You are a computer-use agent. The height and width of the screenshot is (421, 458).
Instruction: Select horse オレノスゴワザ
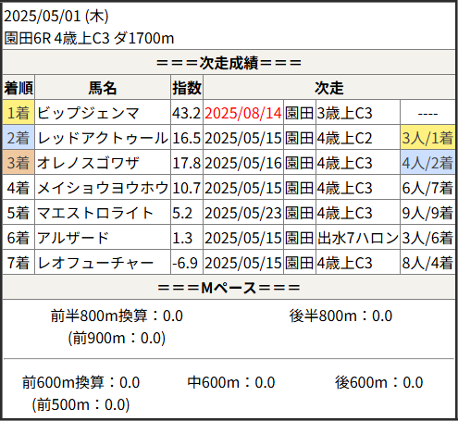[88, 163]
